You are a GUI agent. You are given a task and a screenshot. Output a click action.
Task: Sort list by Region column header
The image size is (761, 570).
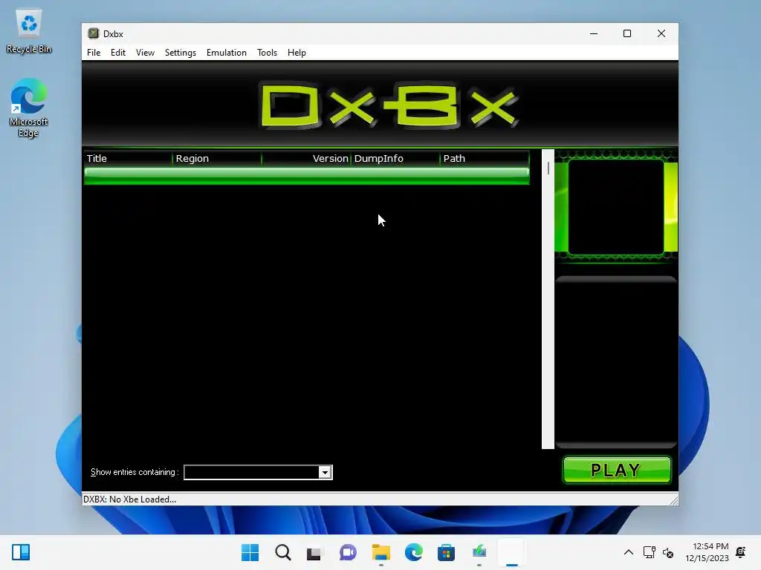[x=217, y=159]
